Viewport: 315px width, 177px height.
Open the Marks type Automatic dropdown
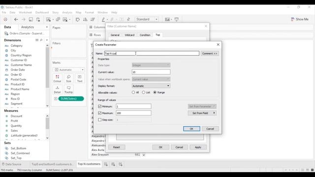[x=69, y=70]
